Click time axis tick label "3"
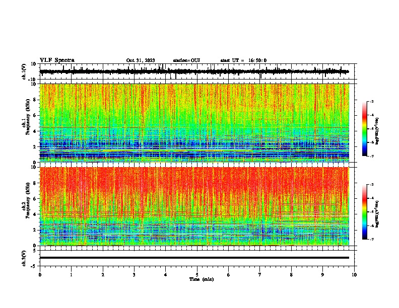 click(x=134, y=275)
